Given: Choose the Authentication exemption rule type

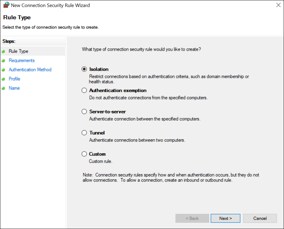Looking at the screenshot, I should [x=84, y=90].
